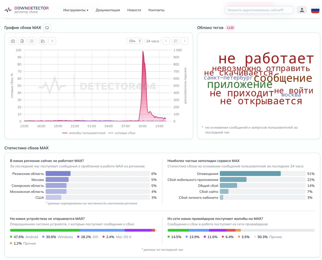Click the Самарская область region label

28,186
